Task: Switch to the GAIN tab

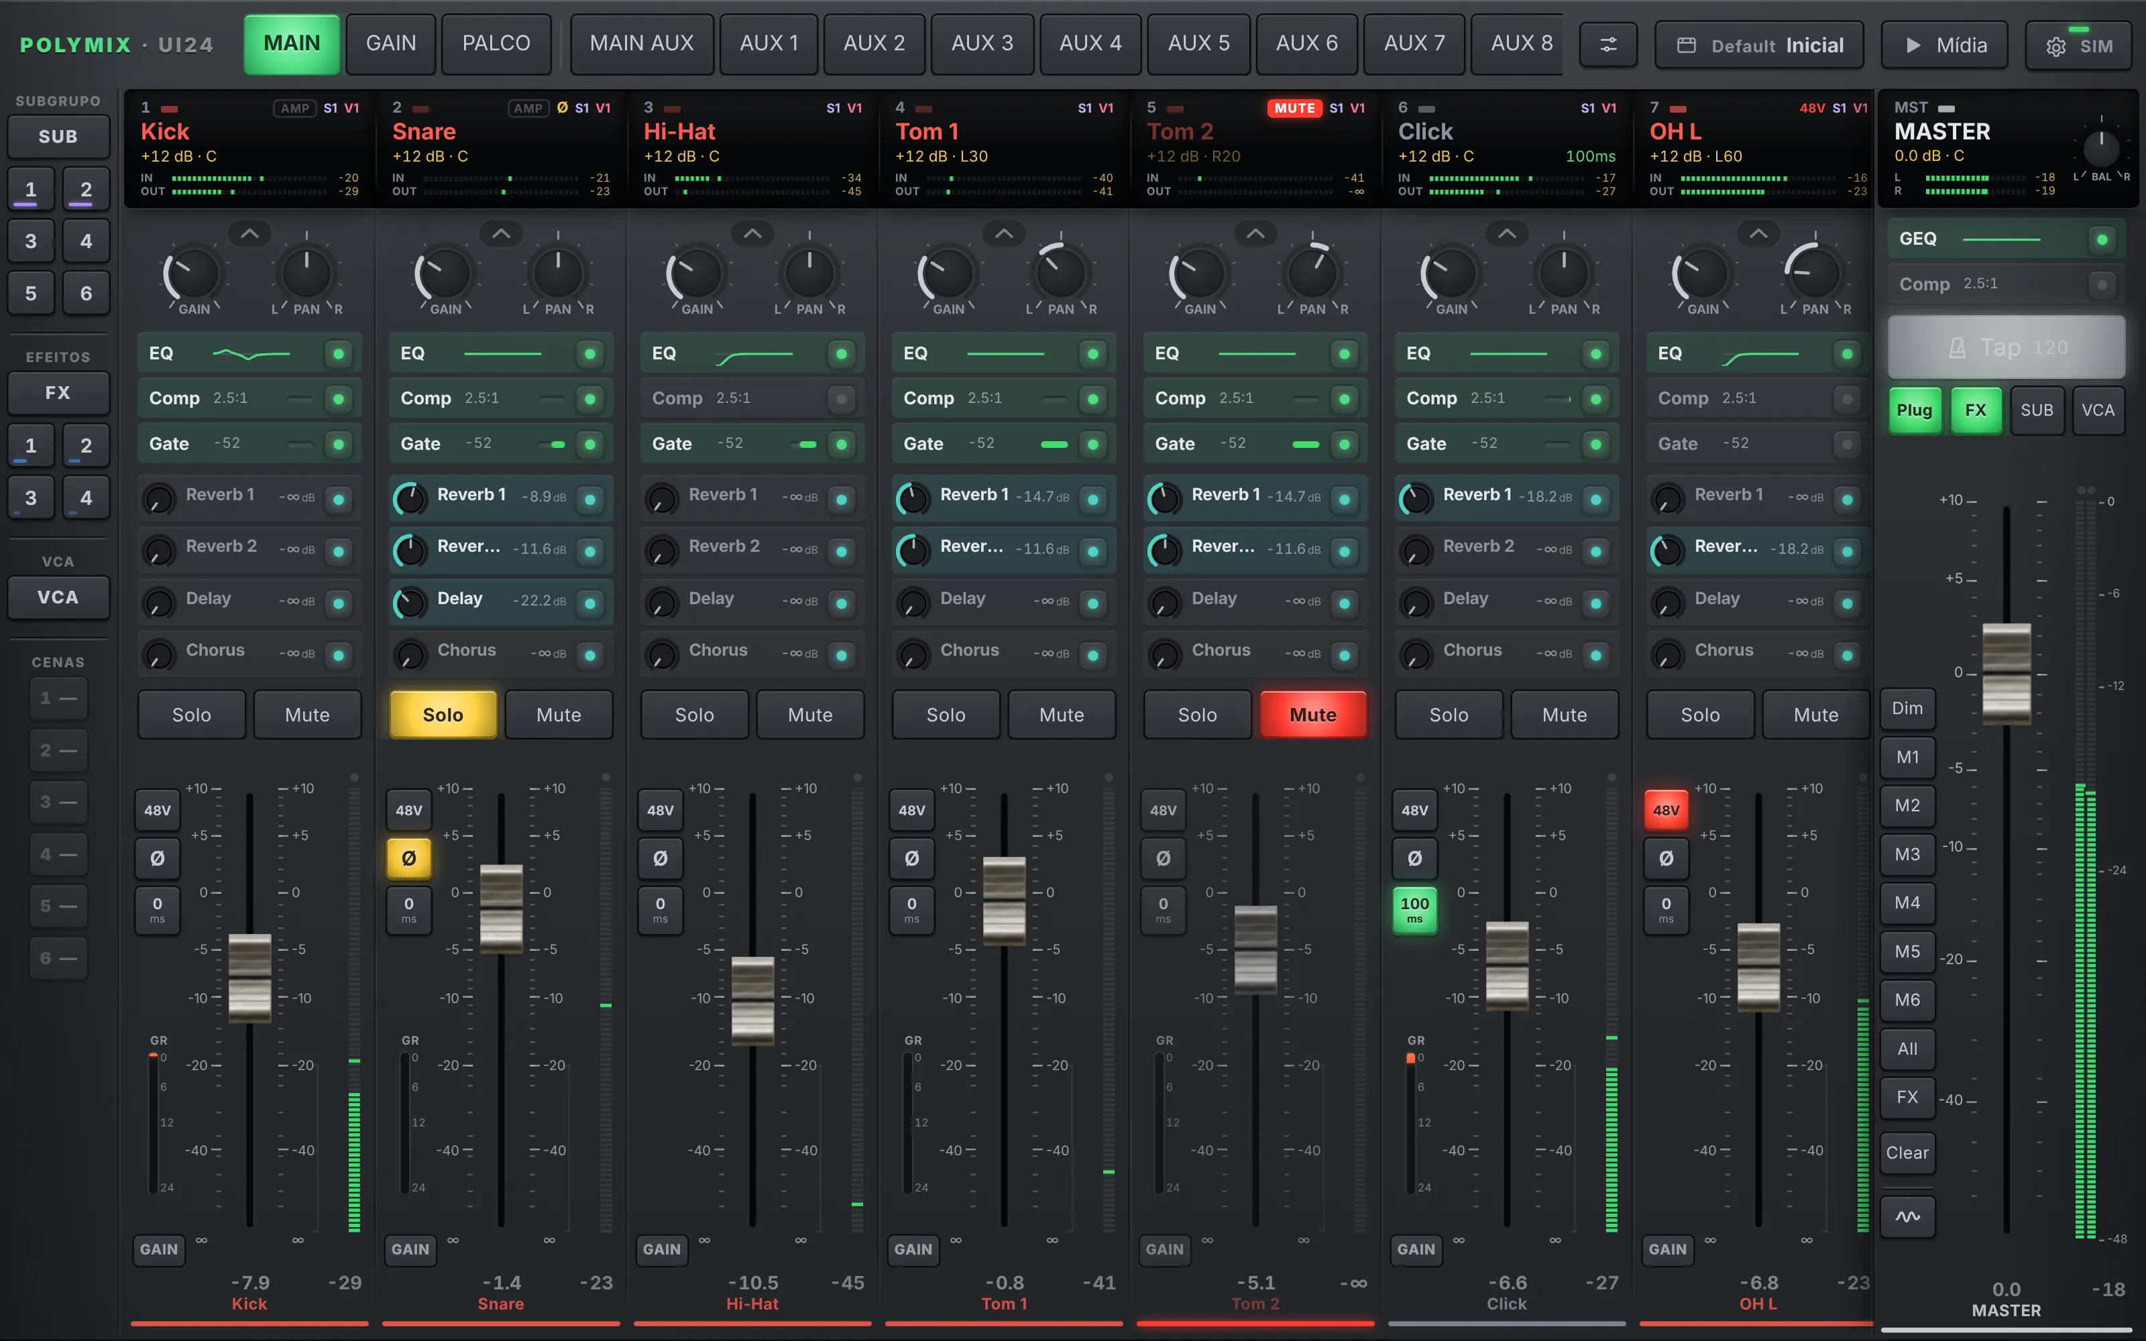Action: [391, 44]
